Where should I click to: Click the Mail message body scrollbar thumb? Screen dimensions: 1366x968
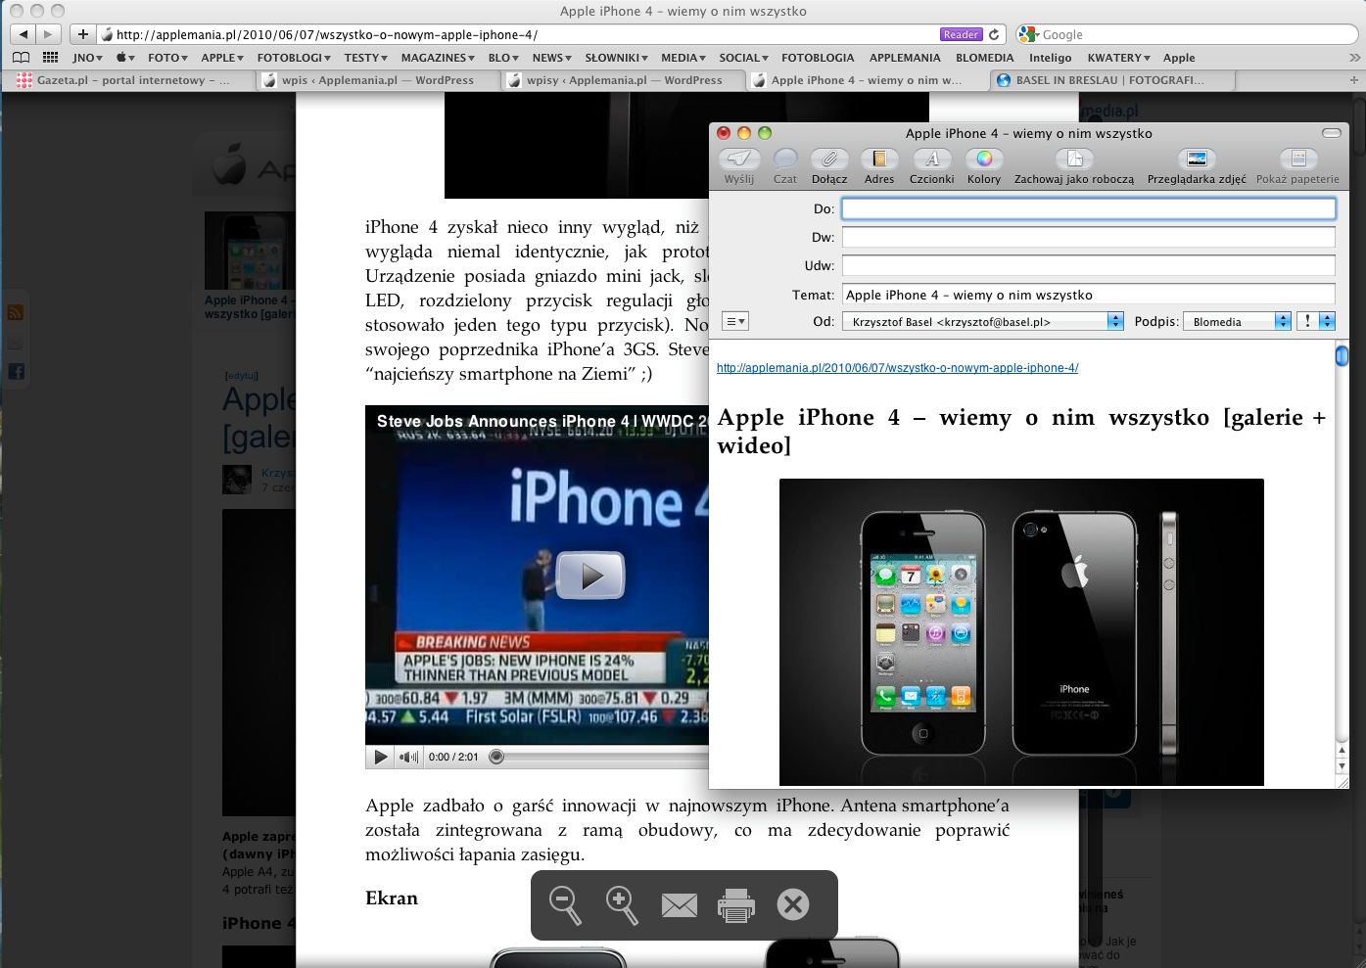[x=1342, y=355]
